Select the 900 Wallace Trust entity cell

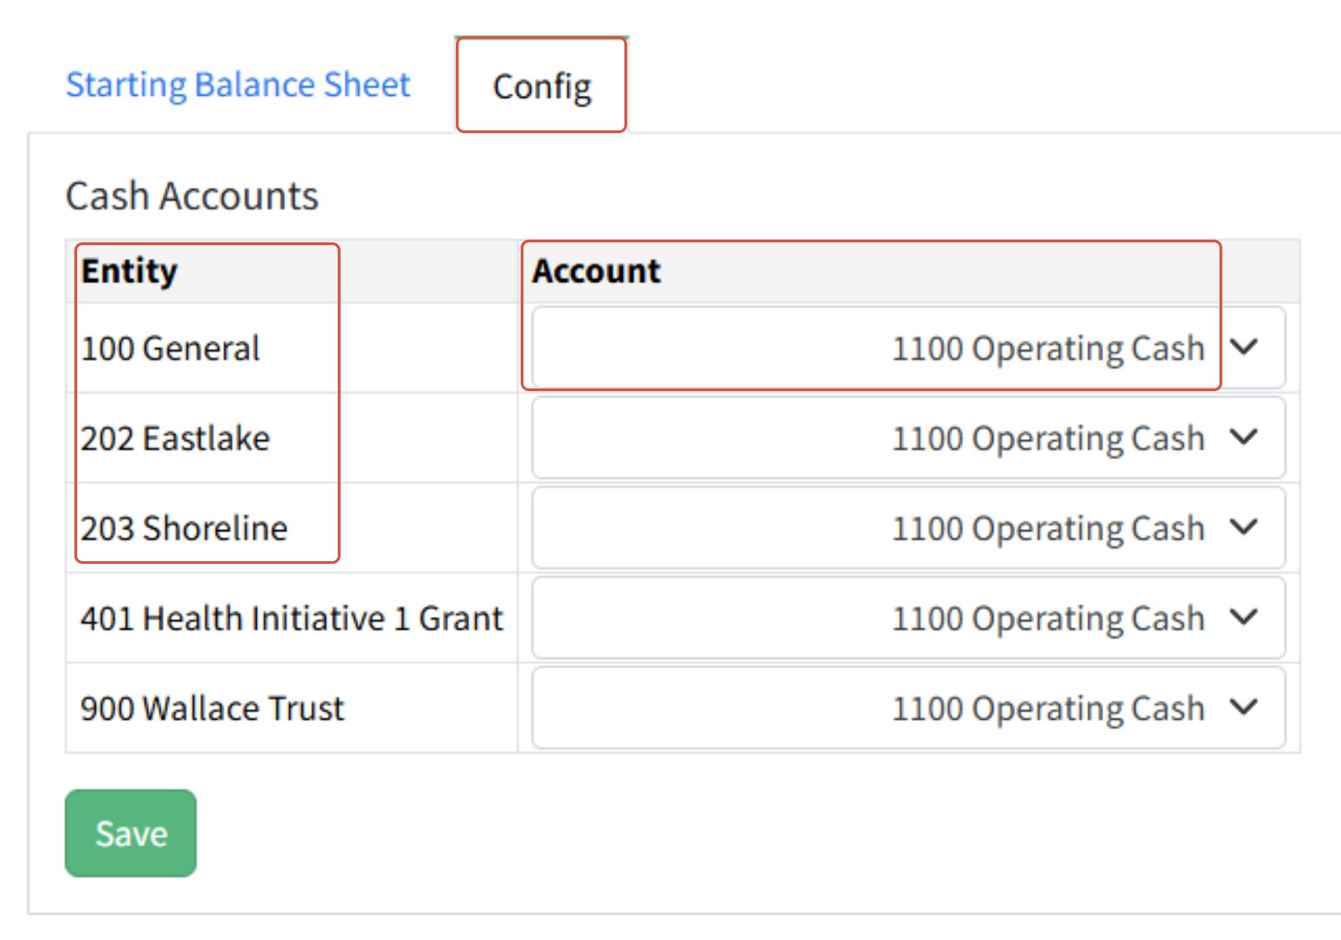212,709
